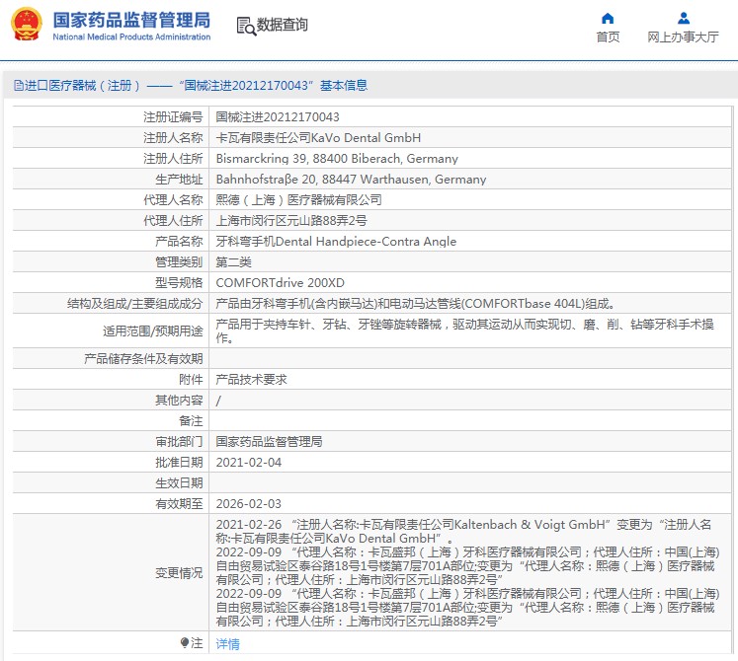Click the 代理人名称 label
Viewport: 738px width, 661px height.
[173, 200]
